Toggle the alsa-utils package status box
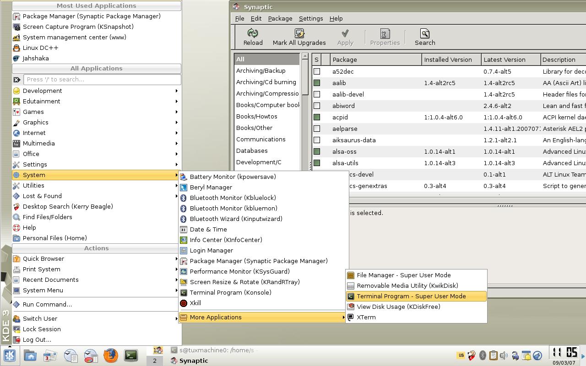This screenshot has height=366, width=586. tap(317, 163)
